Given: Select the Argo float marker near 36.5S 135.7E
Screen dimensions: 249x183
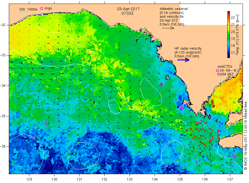Looking at the screenshot, I should click(196, 162).
